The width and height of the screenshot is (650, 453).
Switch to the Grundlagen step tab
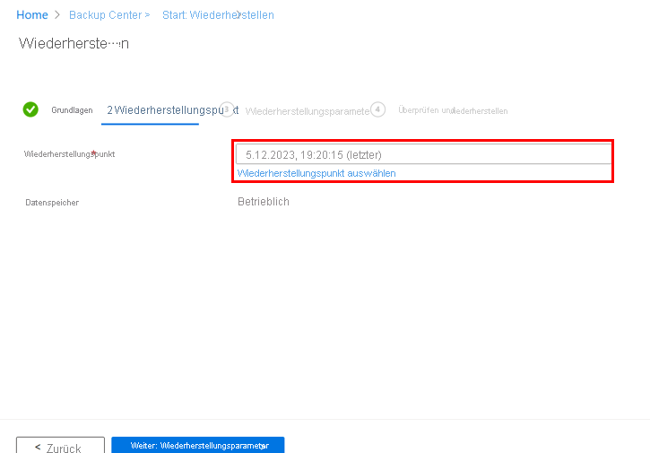(x=72, y=110)
